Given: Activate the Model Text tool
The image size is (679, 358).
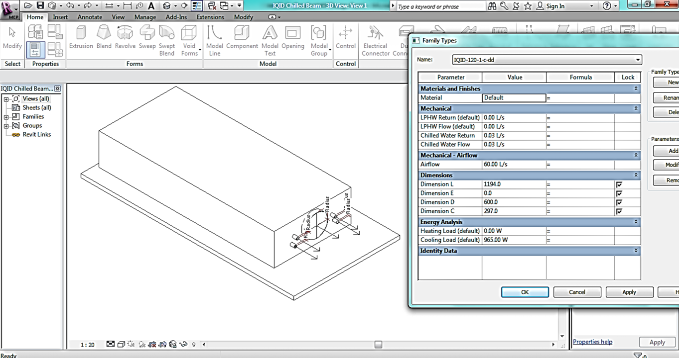Looking at the screenshot, I should pyautogui.click(x=270, y=41).
